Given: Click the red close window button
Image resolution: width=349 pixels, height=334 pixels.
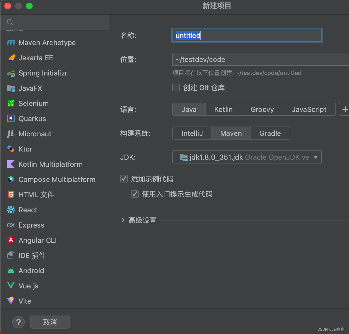Looking at the screenshot, I should pos(8,6).
